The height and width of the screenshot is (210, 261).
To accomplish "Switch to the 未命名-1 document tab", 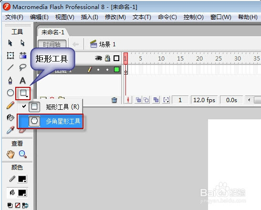I will coord(53,32).
